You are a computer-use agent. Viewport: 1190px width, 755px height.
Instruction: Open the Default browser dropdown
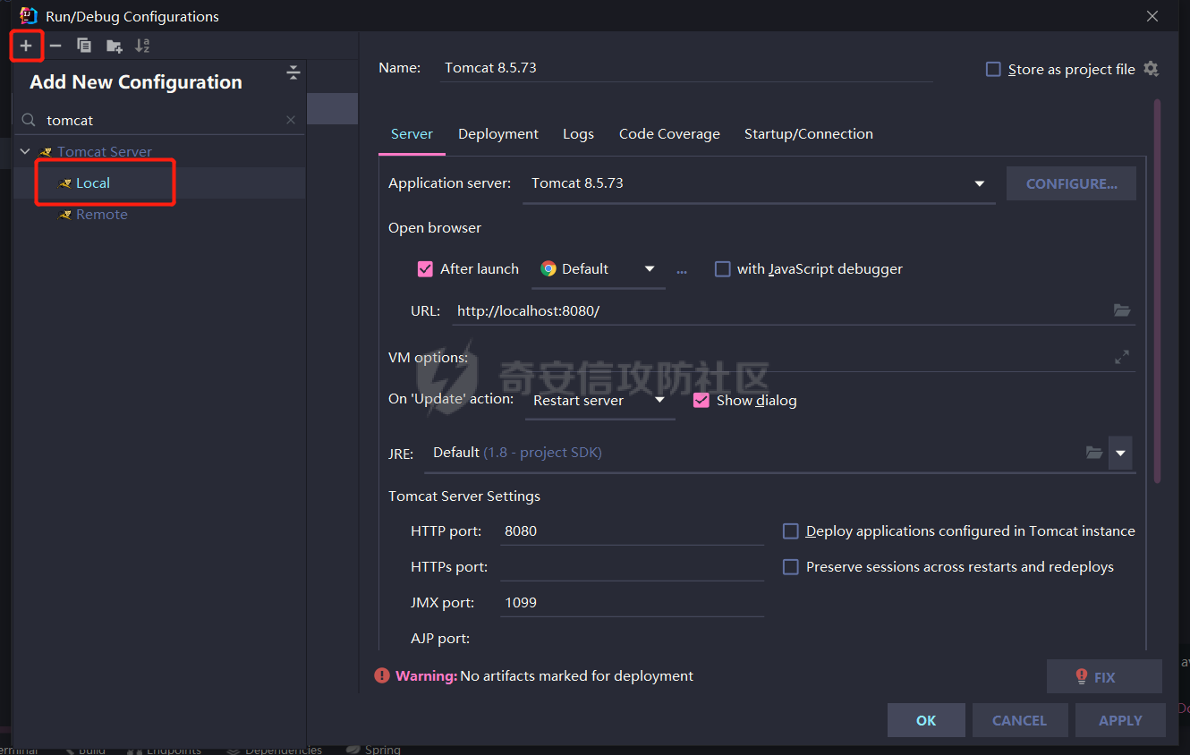coord(599,268)
